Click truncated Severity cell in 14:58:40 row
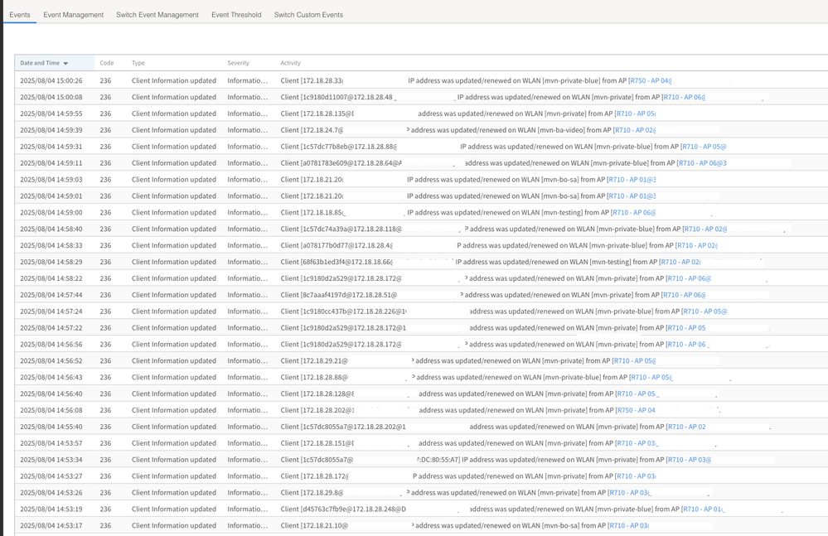The width and height of the screenshot is (828, 536). coord(247,229)
